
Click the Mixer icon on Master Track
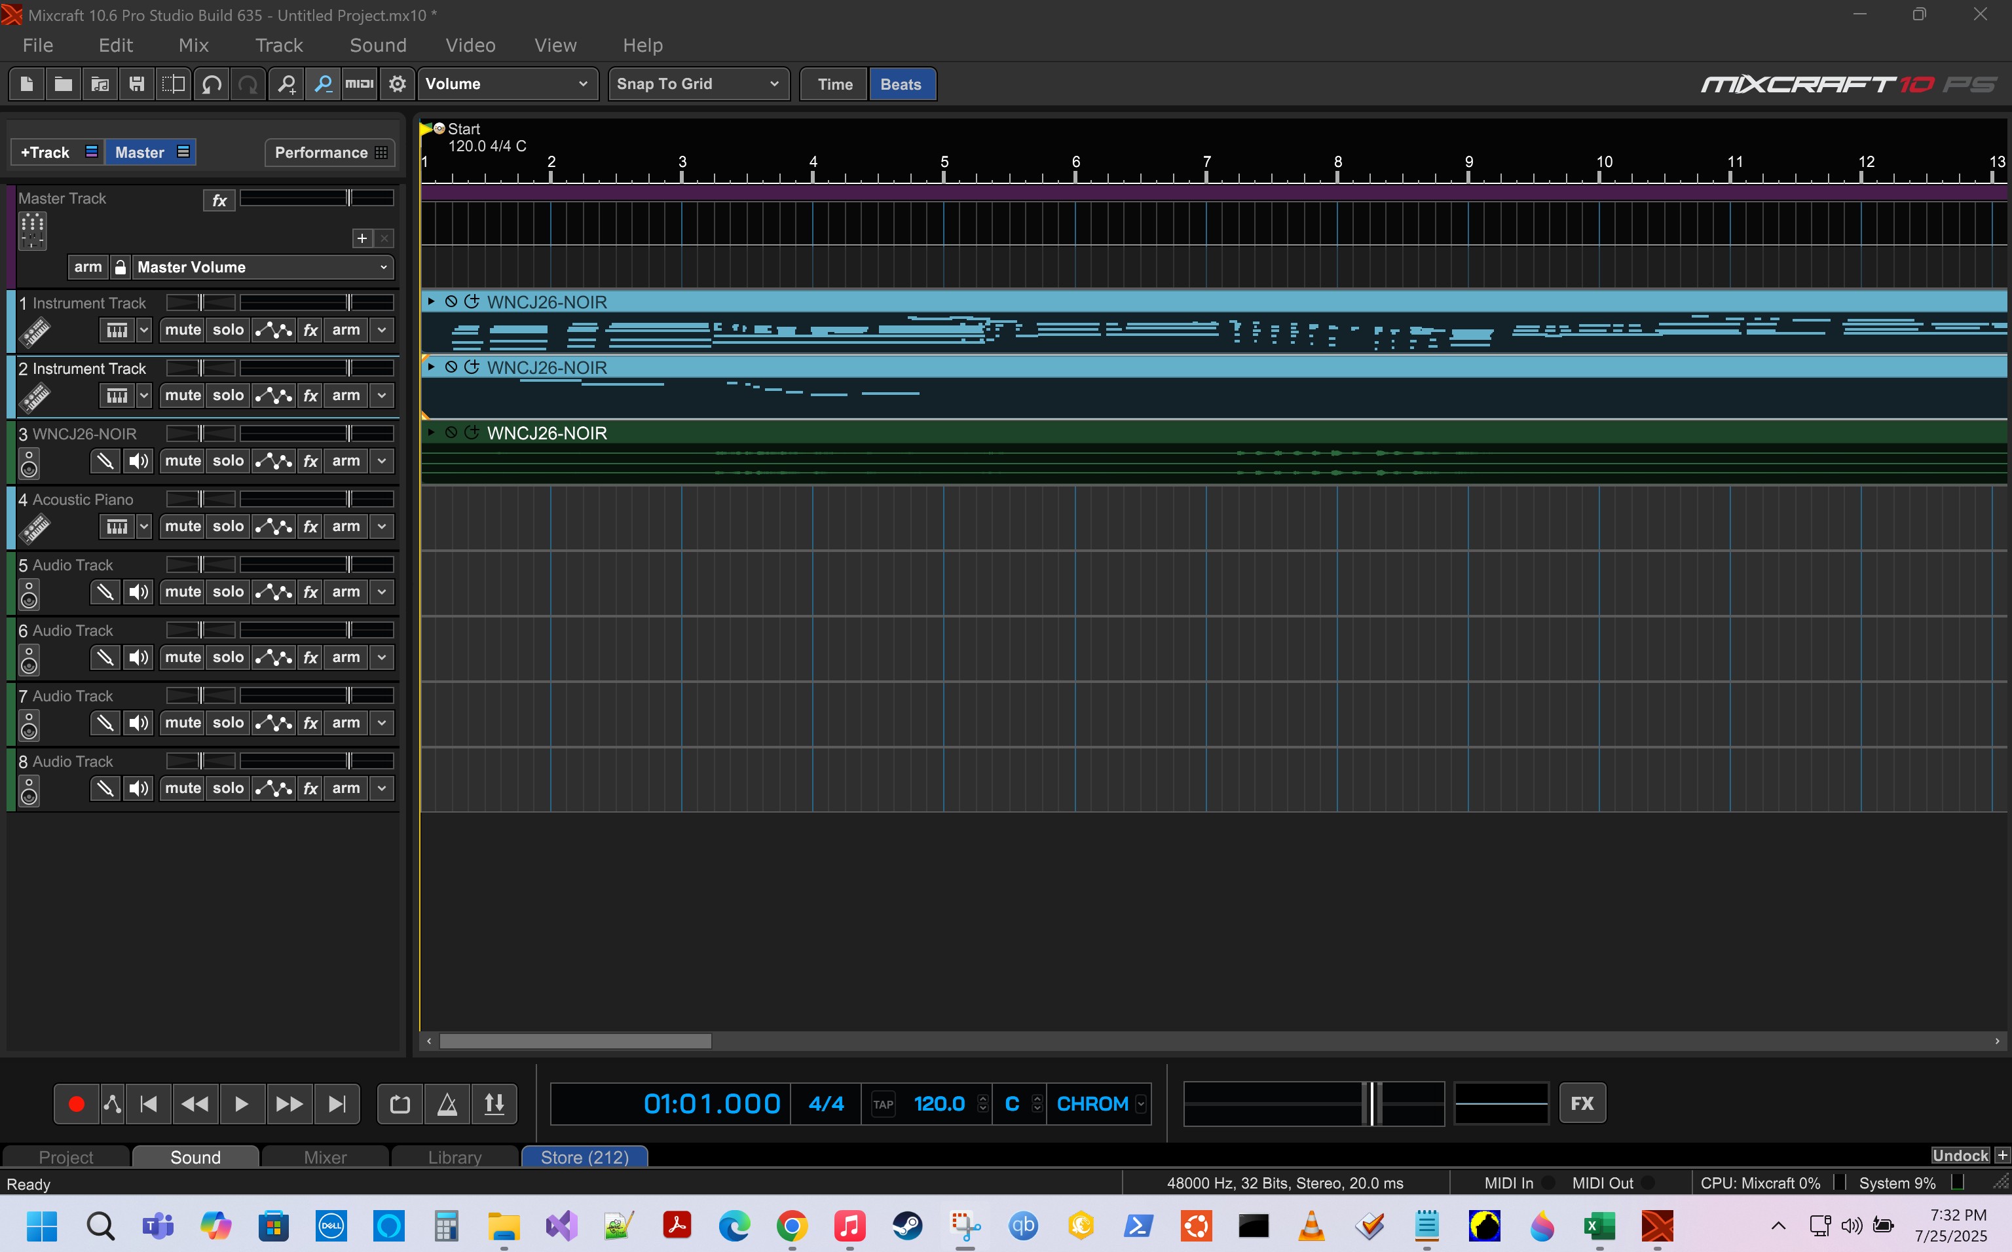(32, 231)
